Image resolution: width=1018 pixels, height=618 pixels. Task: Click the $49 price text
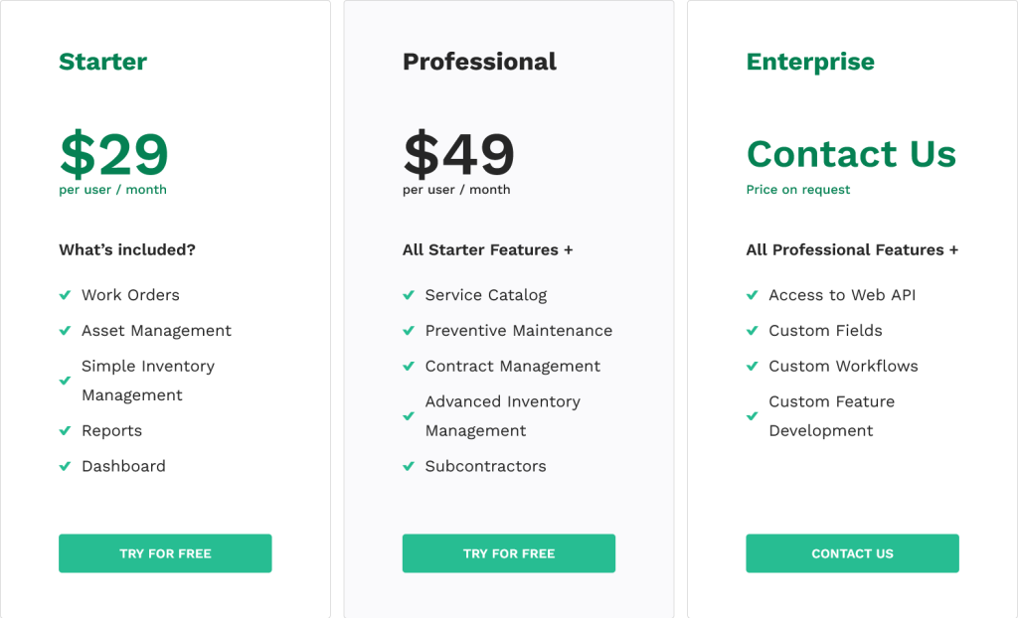[458, 155]
